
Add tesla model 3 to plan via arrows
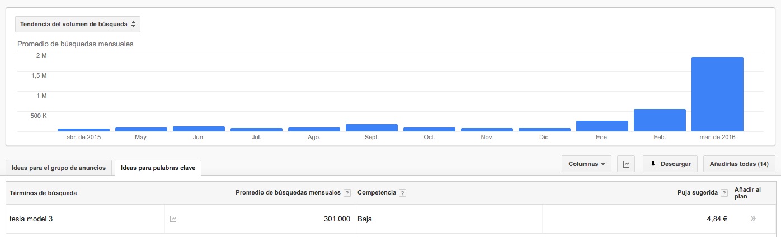[754, 219]
